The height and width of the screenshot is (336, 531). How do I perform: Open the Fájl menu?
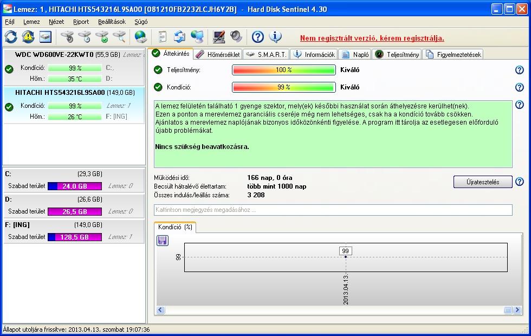[10, 22]
